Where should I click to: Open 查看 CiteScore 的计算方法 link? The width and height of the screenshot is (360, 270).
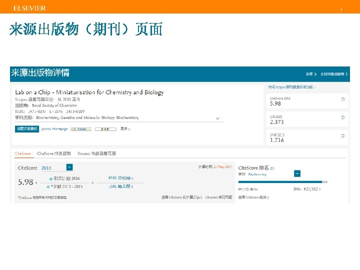tap(181, 197)
